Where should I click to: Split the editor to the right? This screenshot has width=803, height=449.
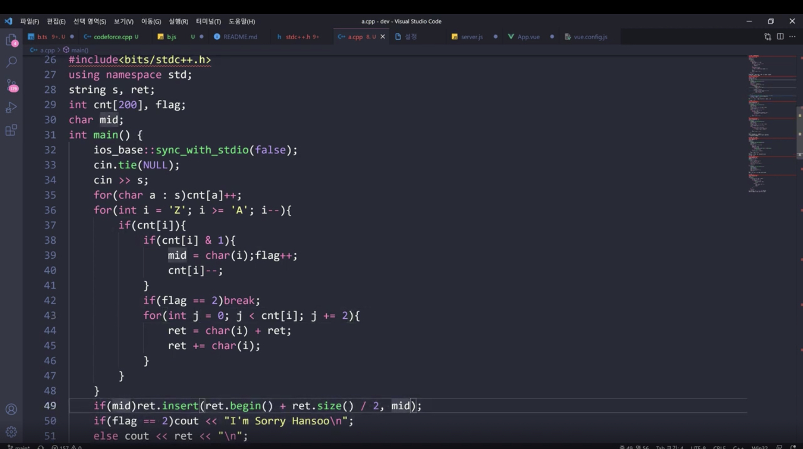(780, 37)
